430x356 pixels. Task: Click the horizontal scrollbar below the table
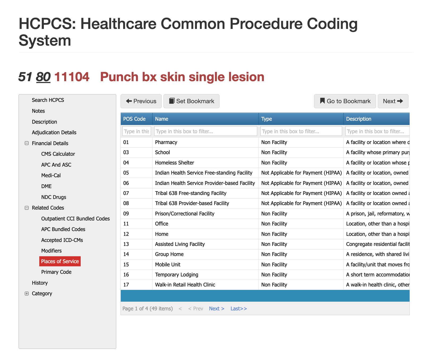tap(265, 296)
